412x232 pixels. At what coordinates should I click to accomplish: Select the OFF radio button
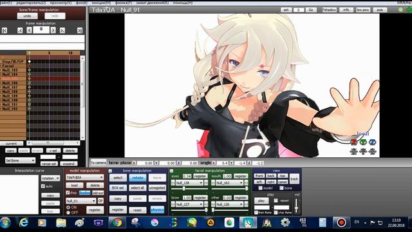[x=68, y=212]
